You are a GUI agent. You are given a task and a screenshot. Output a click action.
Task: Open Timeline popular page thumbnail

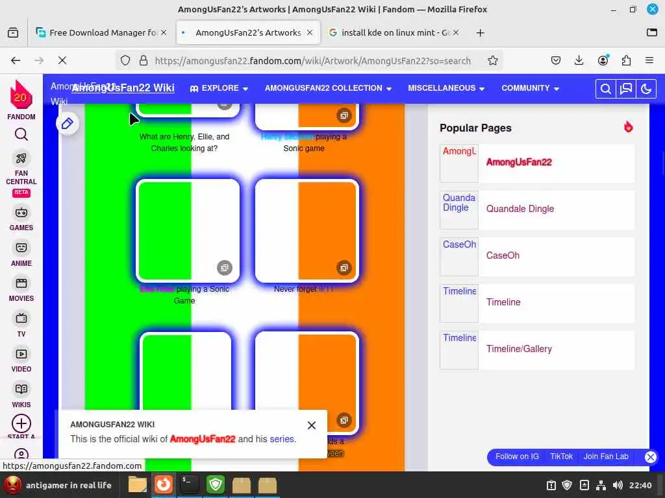459,303
